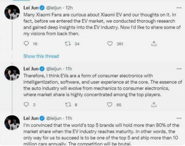Image resolution: width=185 pixels, height=146 pixels.
Task: Retweet the first tweet with 34 retweets
Action: click(68, 44)
